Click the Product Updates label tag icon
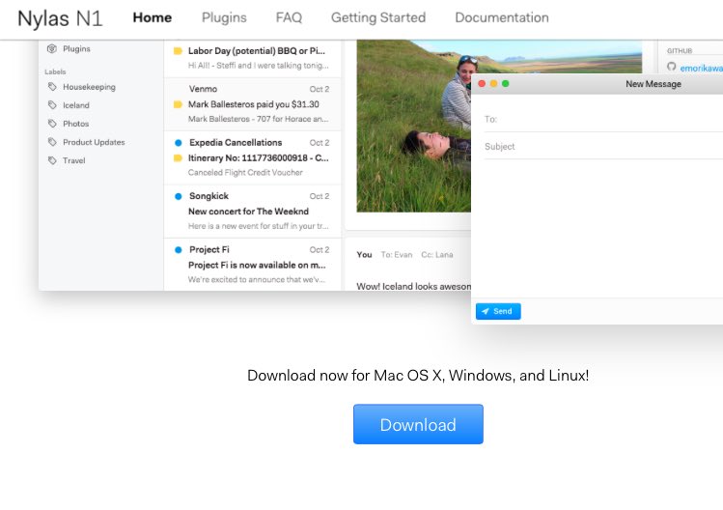Screen dimensions: 723x510 (x=52, y=142)
